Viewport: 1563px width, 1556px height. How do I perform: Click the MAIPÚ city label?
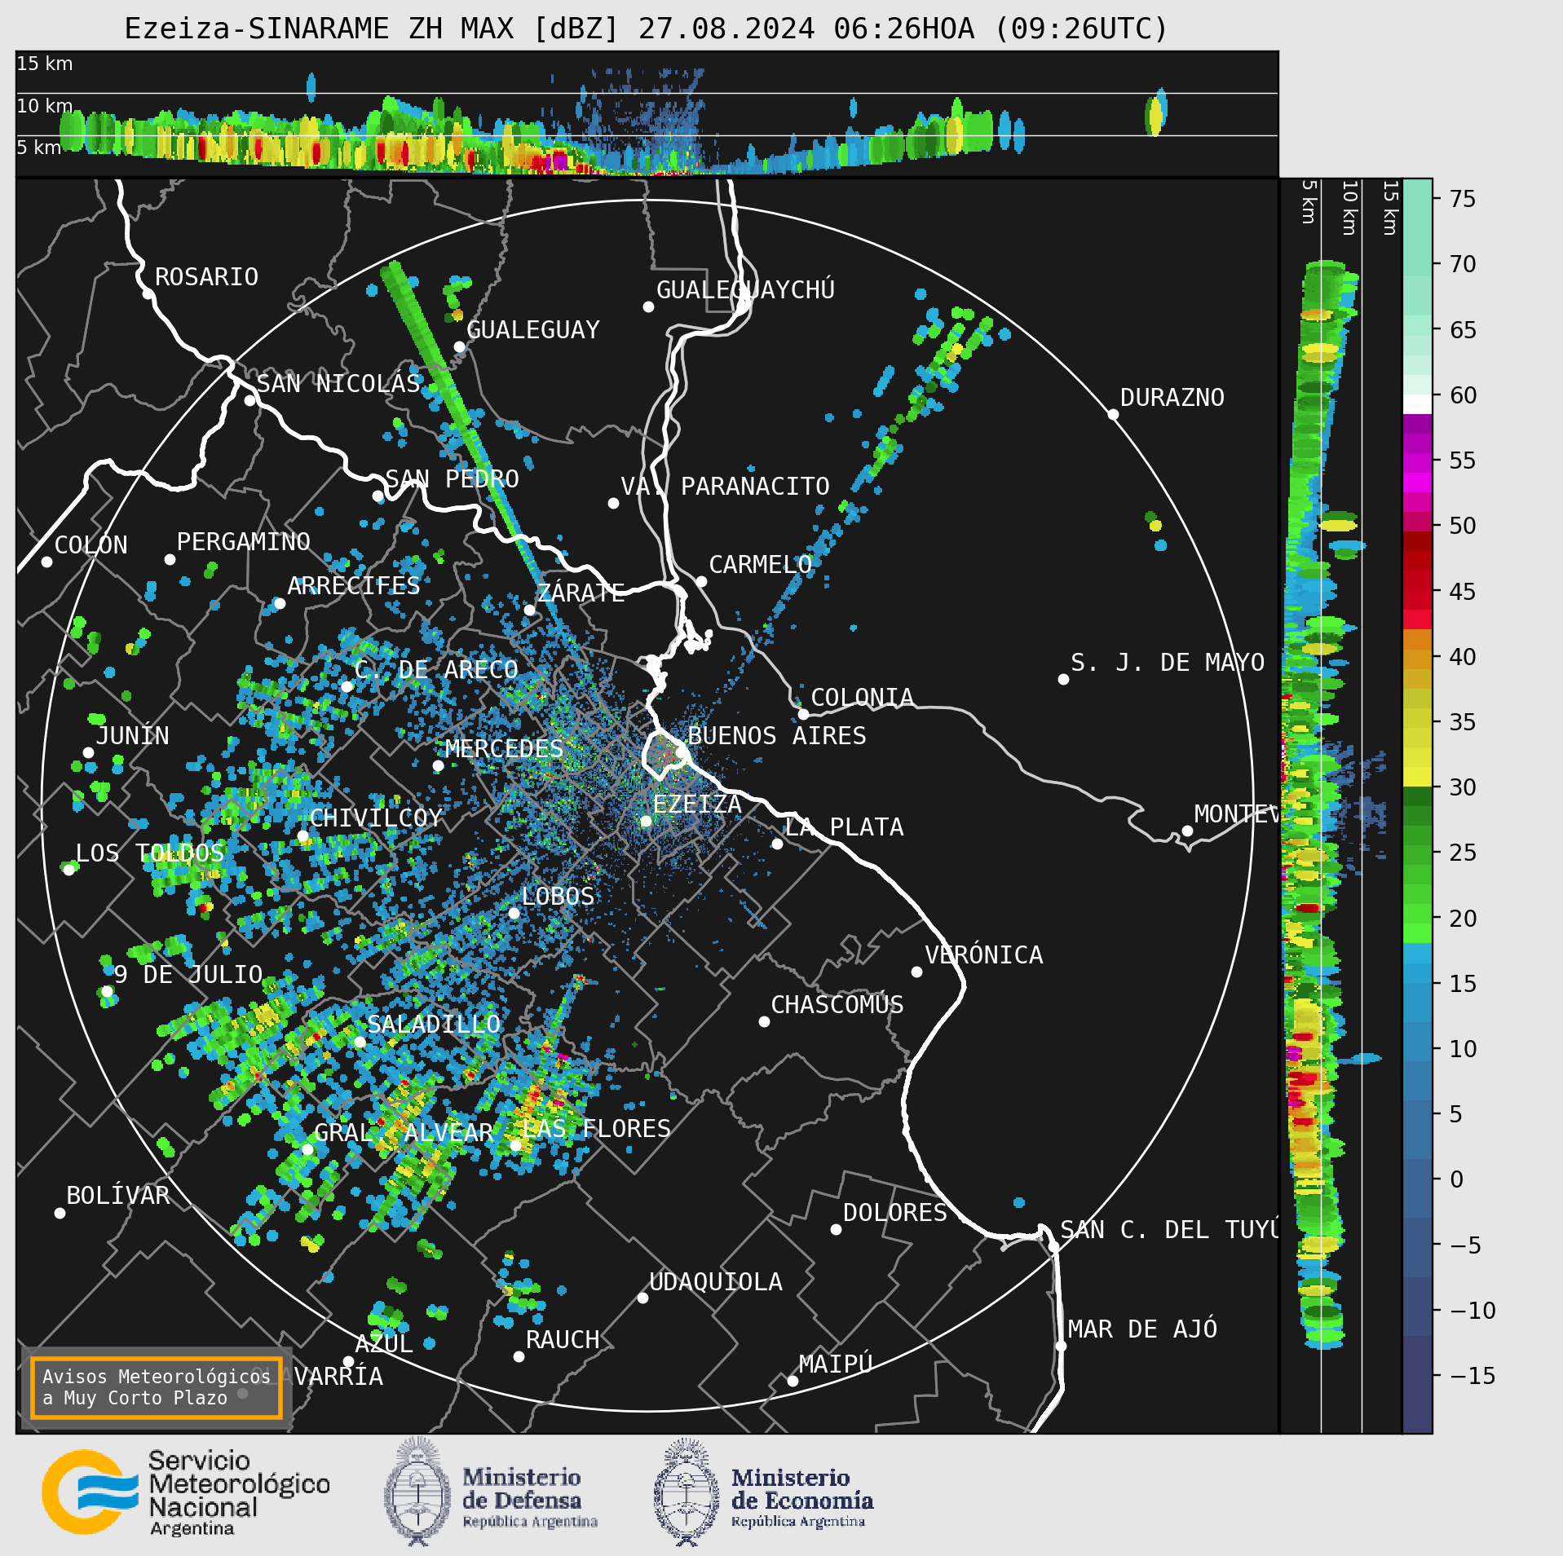(836, 1364)
